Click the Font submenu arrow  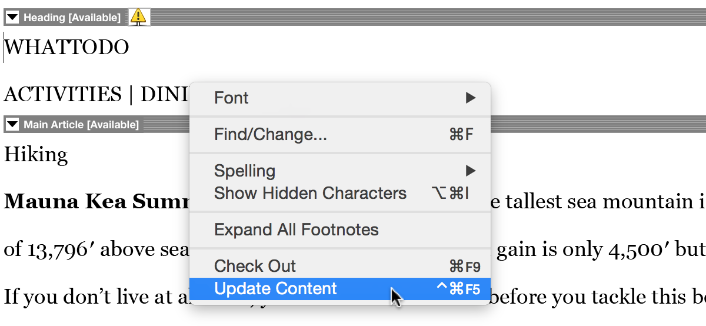[x=470, y=98]
